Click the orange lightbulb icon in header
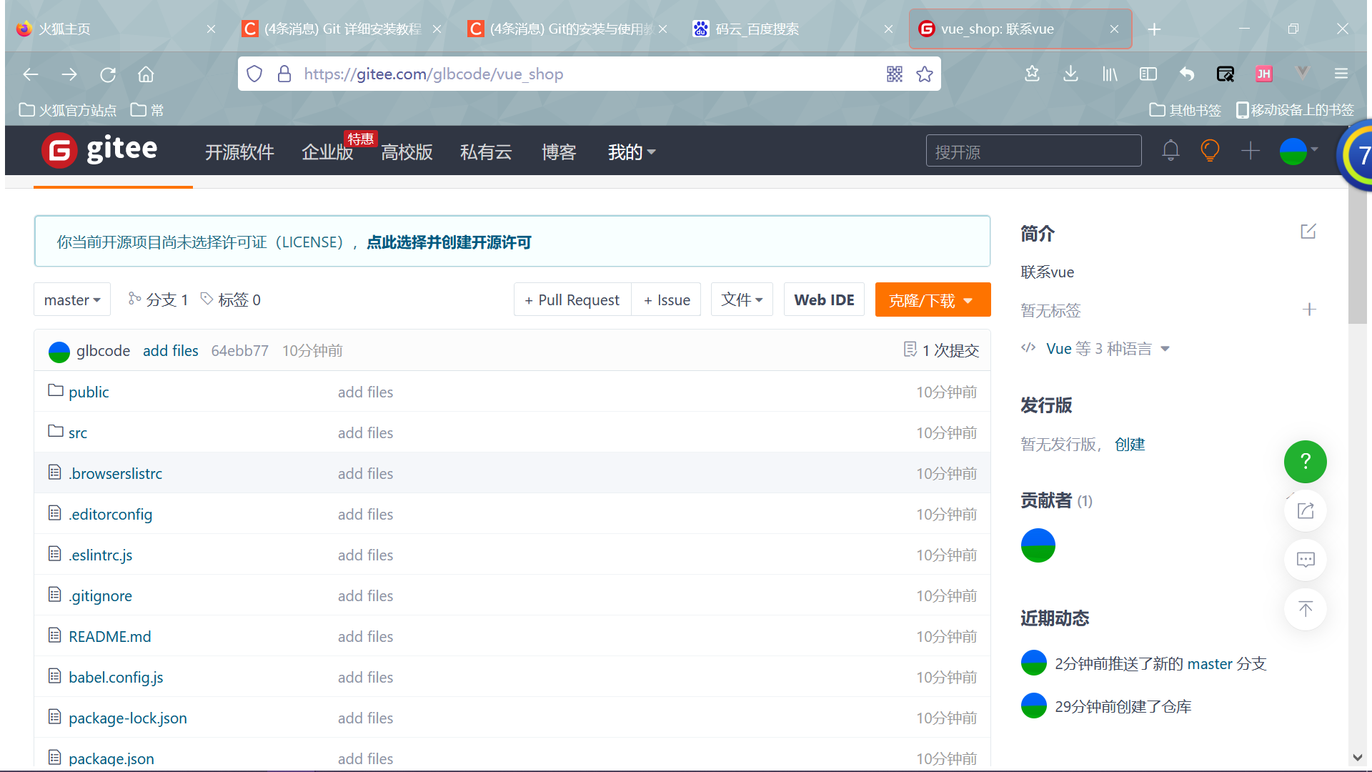Viewport: 1372px width, 772px height. pyautogui.click(x=1210, y=151)
